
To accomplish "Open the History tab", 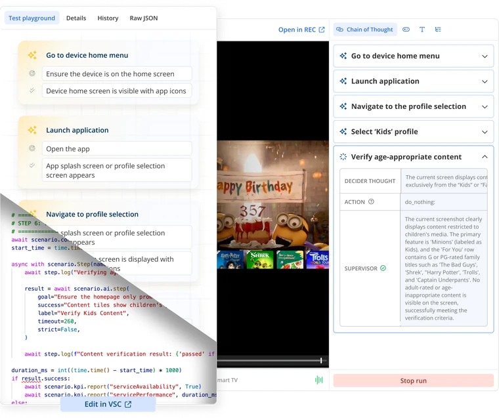I will 108,18.
